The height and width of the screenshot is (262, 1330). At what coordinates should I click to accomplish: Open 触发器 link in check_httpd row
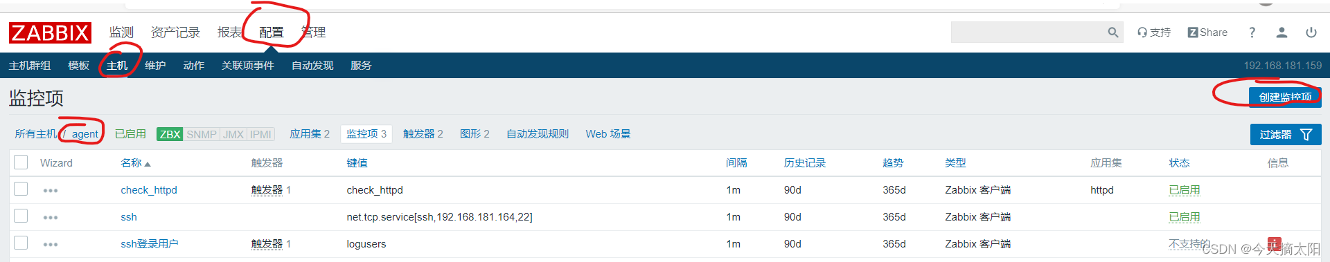click(x=267, y=190)
